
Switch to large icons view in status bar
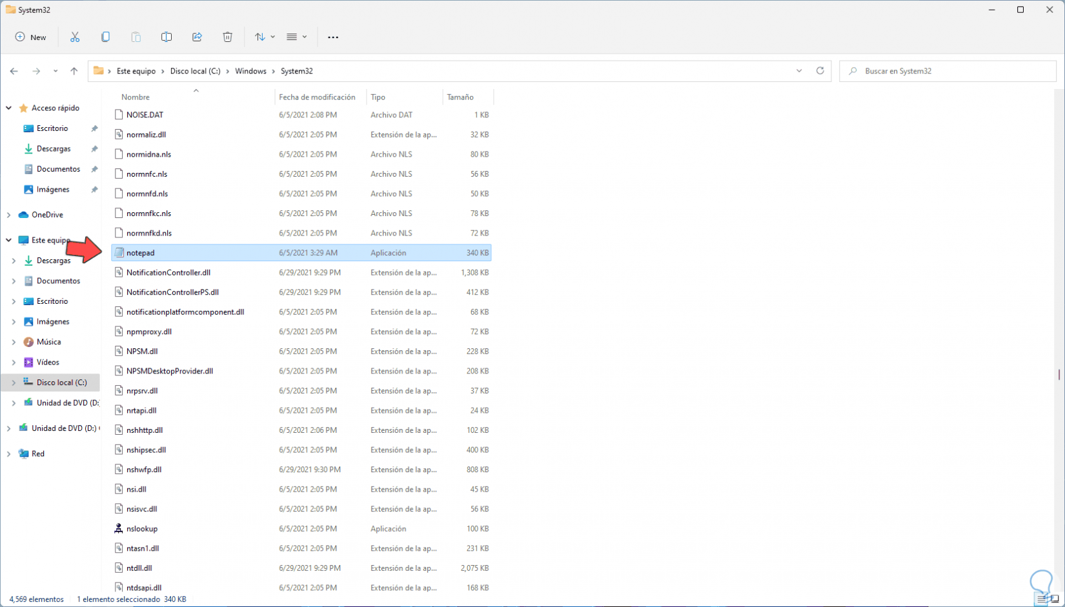click(x=1055, y=599)
